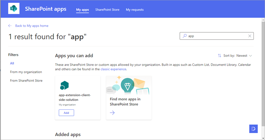Image resolution: width=265 pixels, height=140 pixels.
Task: Filter by From my organization
Action: (x=26, y=72)
